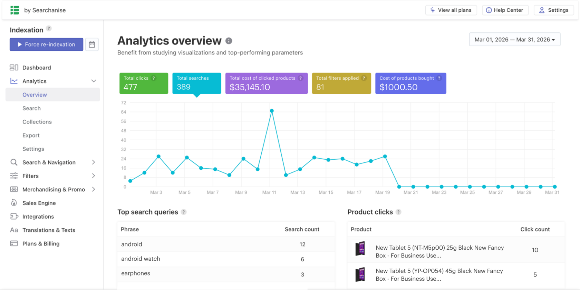The height and width of the screenshot is (290, 580).
Task: Open the Help Center button
Action: [505, 10]
